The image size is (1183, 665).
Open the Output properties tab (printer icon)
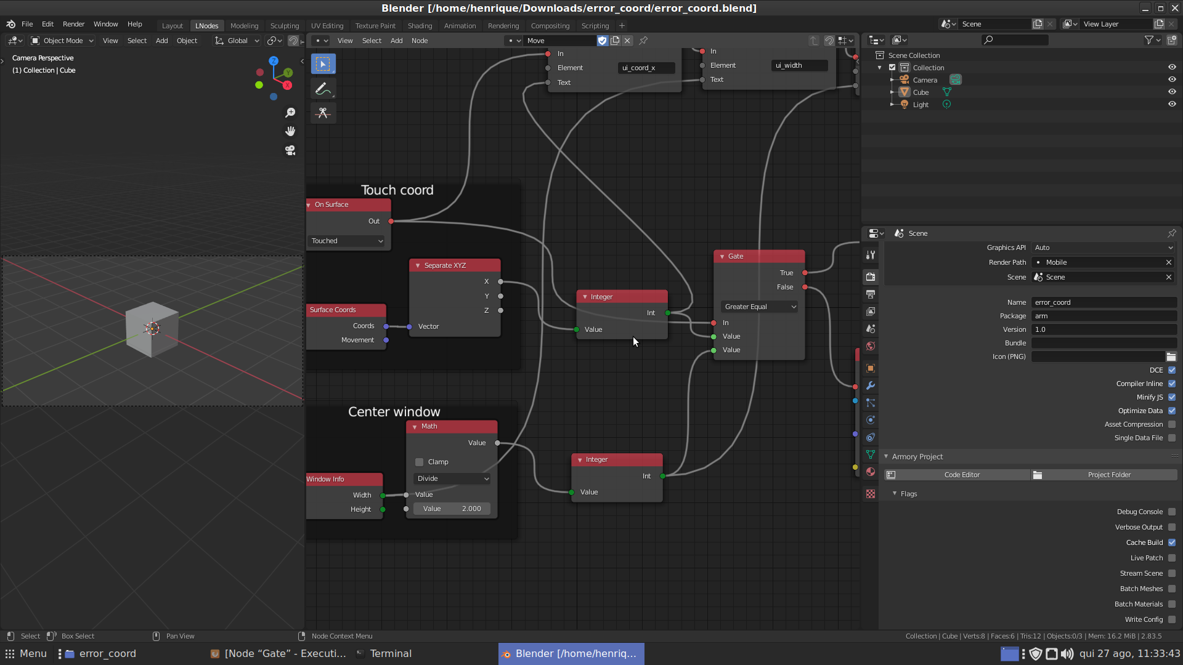[x=870, y=294]
